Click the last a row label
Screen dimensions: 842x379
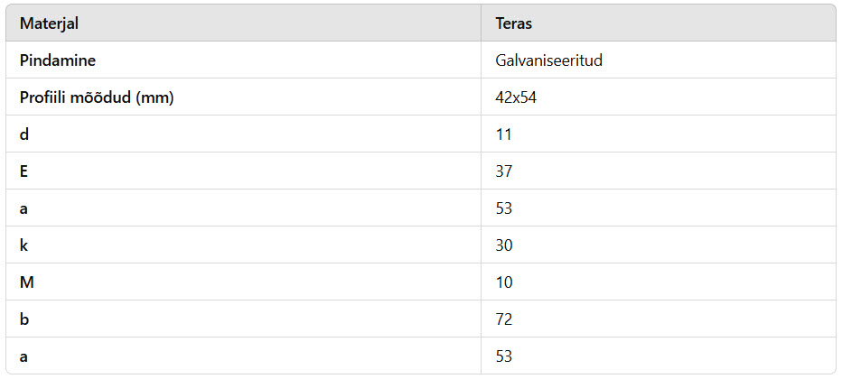click(x=23, y=356)
